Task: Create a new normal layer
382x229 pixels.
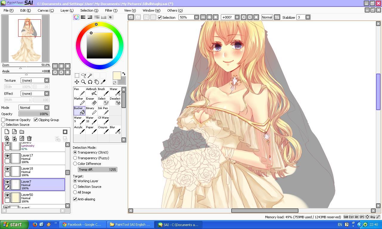Action: pos(7,132)
